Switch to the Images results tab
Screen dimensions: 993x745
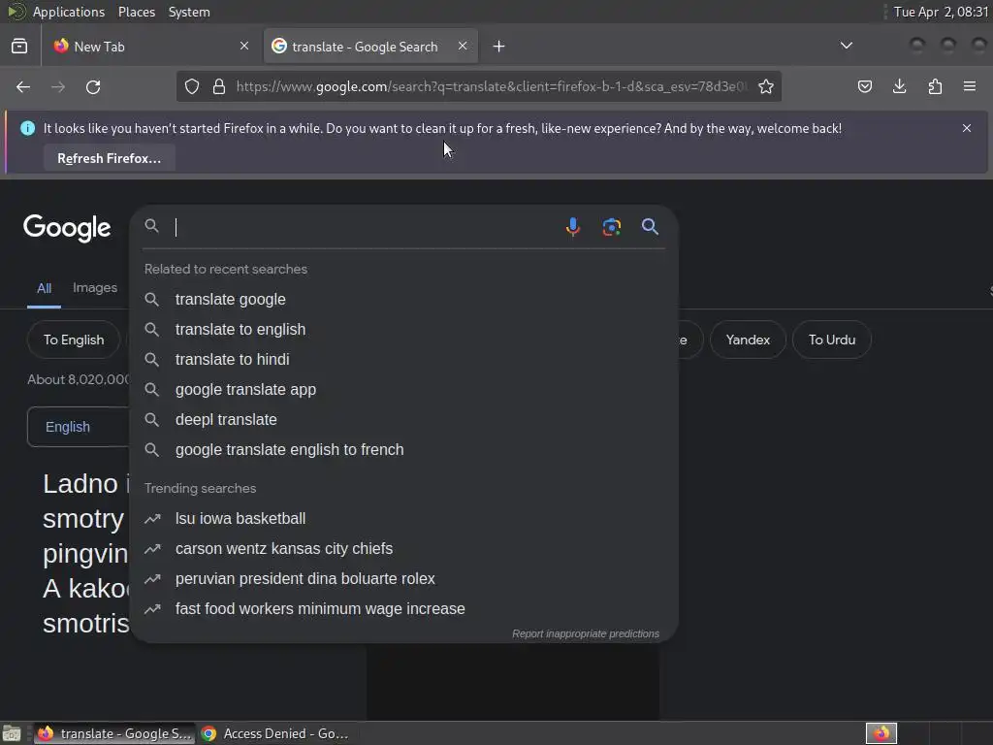[x=95, y=287]
